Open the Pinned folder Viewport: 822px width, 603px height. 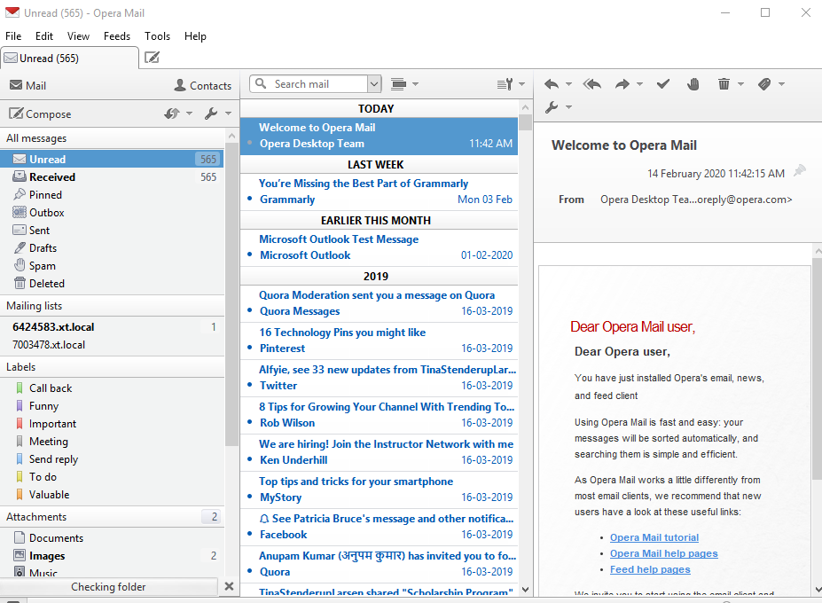click(113, 195)
